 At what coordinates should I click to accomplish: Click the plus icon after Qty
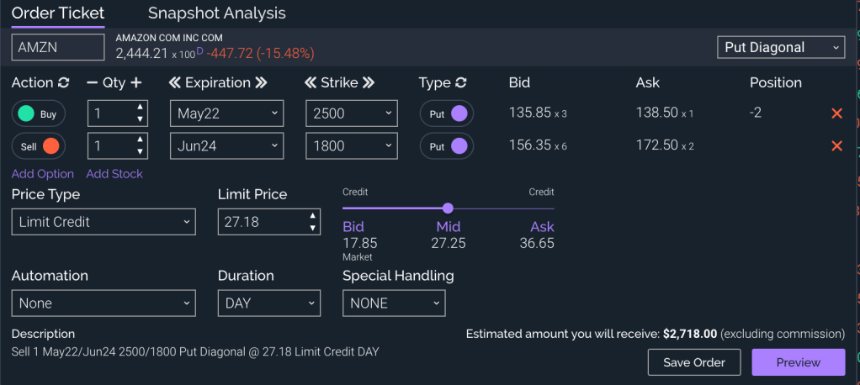(x=136, y=83)
